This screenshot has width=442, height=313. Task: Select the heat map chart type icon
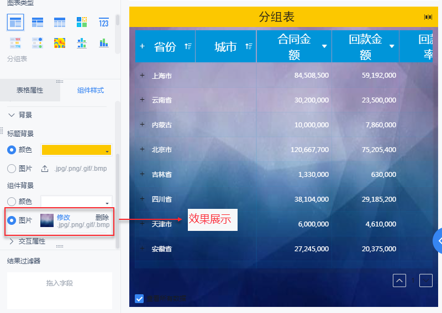click(x=60, y=43)
